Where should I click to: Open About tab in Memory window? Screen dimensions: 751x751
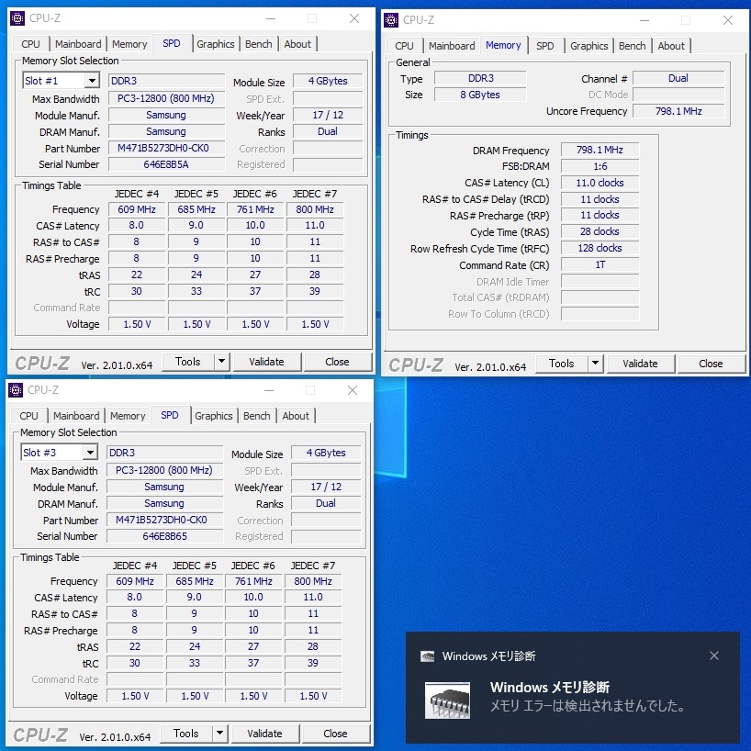[x=671, y=46]
